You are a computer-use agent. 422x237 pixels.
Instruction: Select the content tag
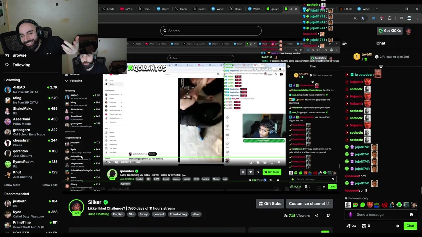pyautogui.click(x=159, y=214)
